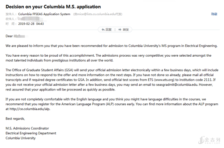Click seasgradmit@columbia.edu email address
The height and width of the screenshot is (148, 224).
click(177, 84)
